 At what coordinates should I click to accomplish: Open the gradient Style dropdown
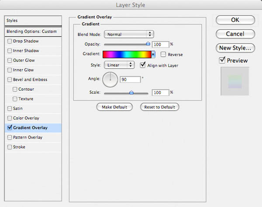119,65
